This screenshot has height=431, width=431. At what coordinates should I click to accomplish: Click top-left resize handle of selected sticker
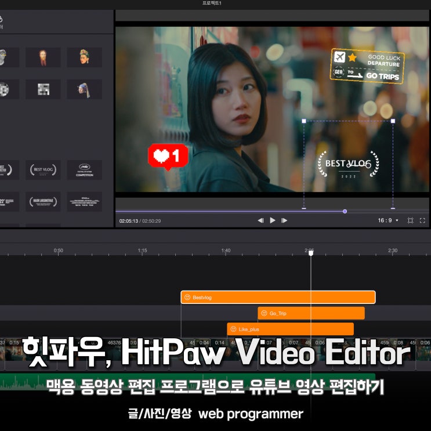(x=304, y=121)
